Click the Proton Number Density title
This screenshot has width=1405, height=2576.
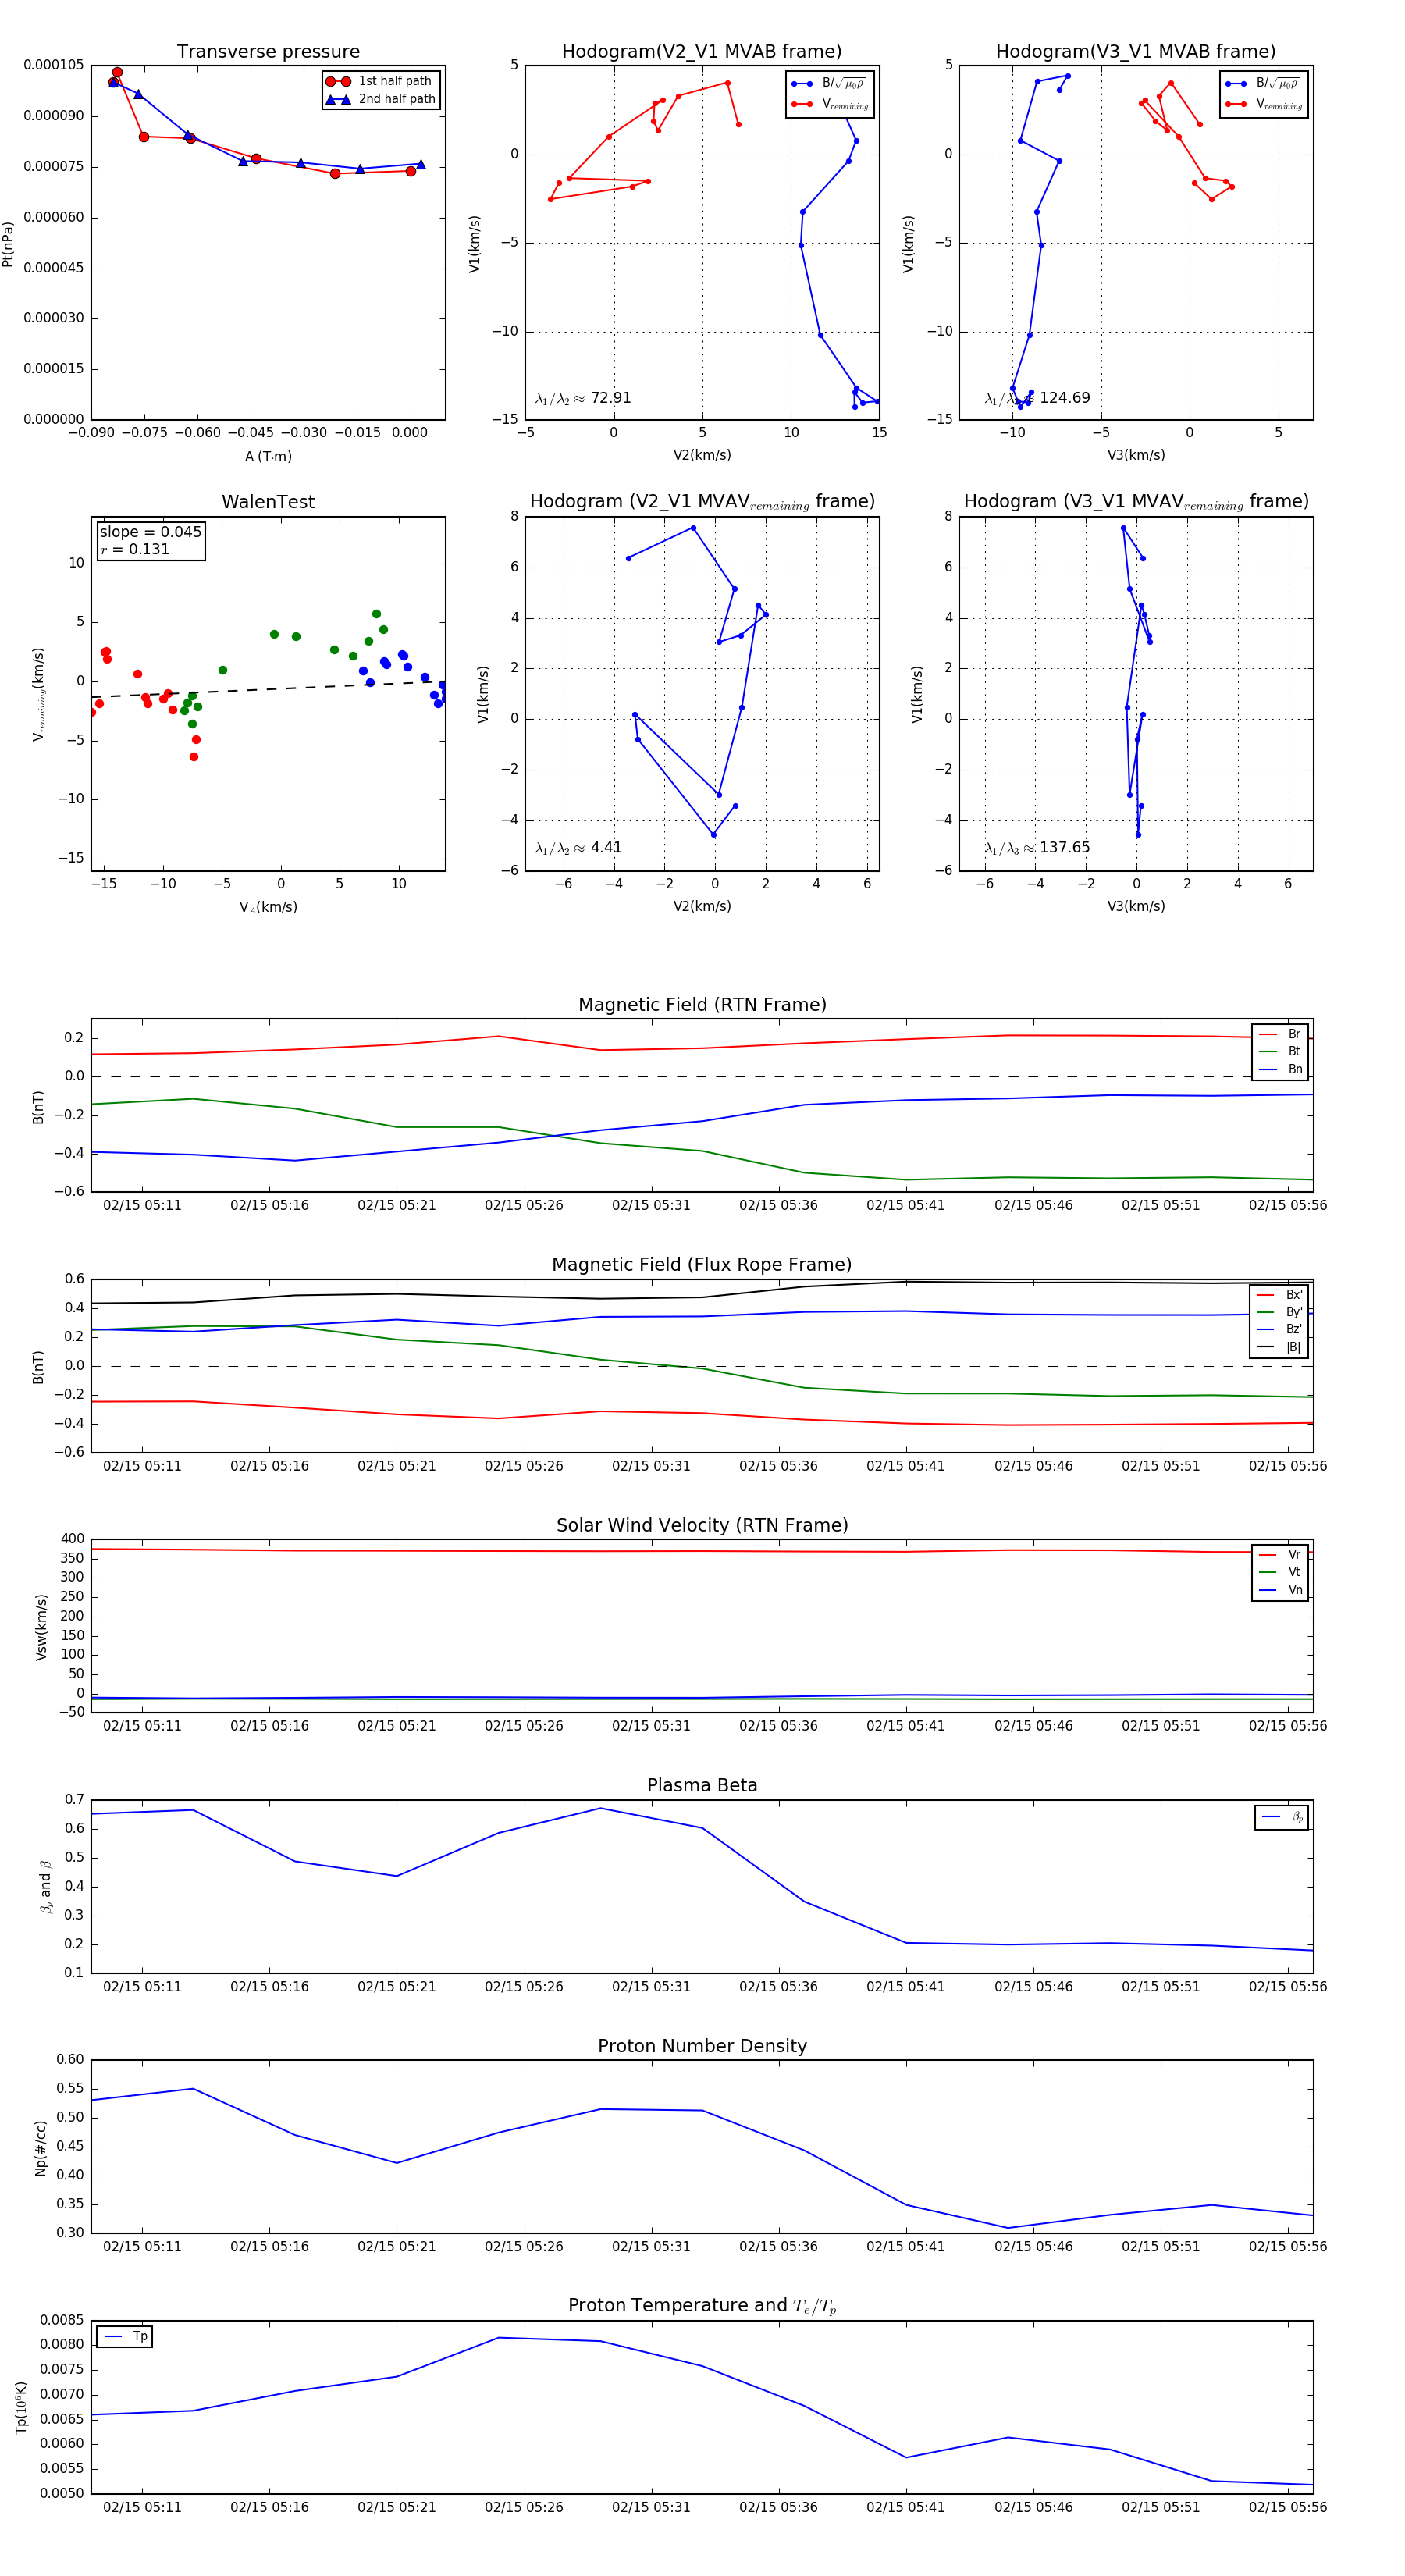click(702, 2046)
